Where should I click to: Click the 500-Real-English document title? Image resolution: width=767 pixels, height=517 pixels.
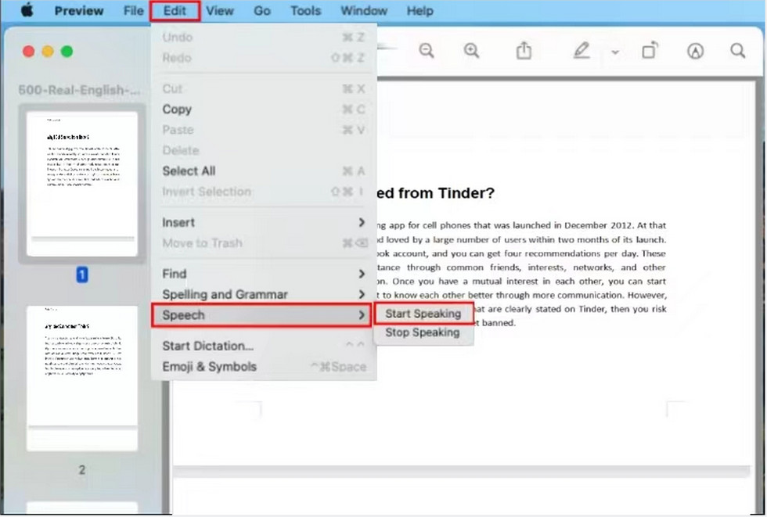79,90
